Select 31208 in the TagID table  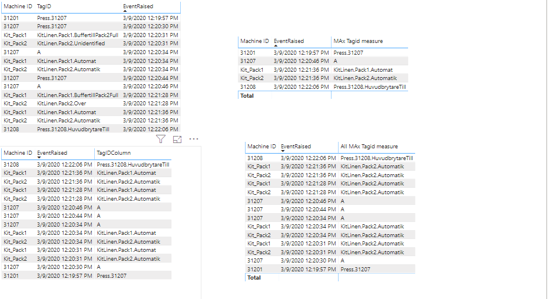(11, 129)
